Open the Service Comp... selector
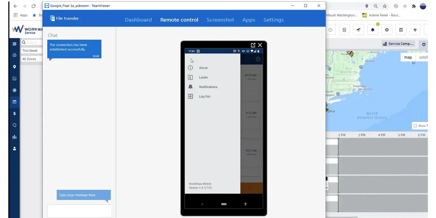436x218 pixels. click(x=398, y=44)
